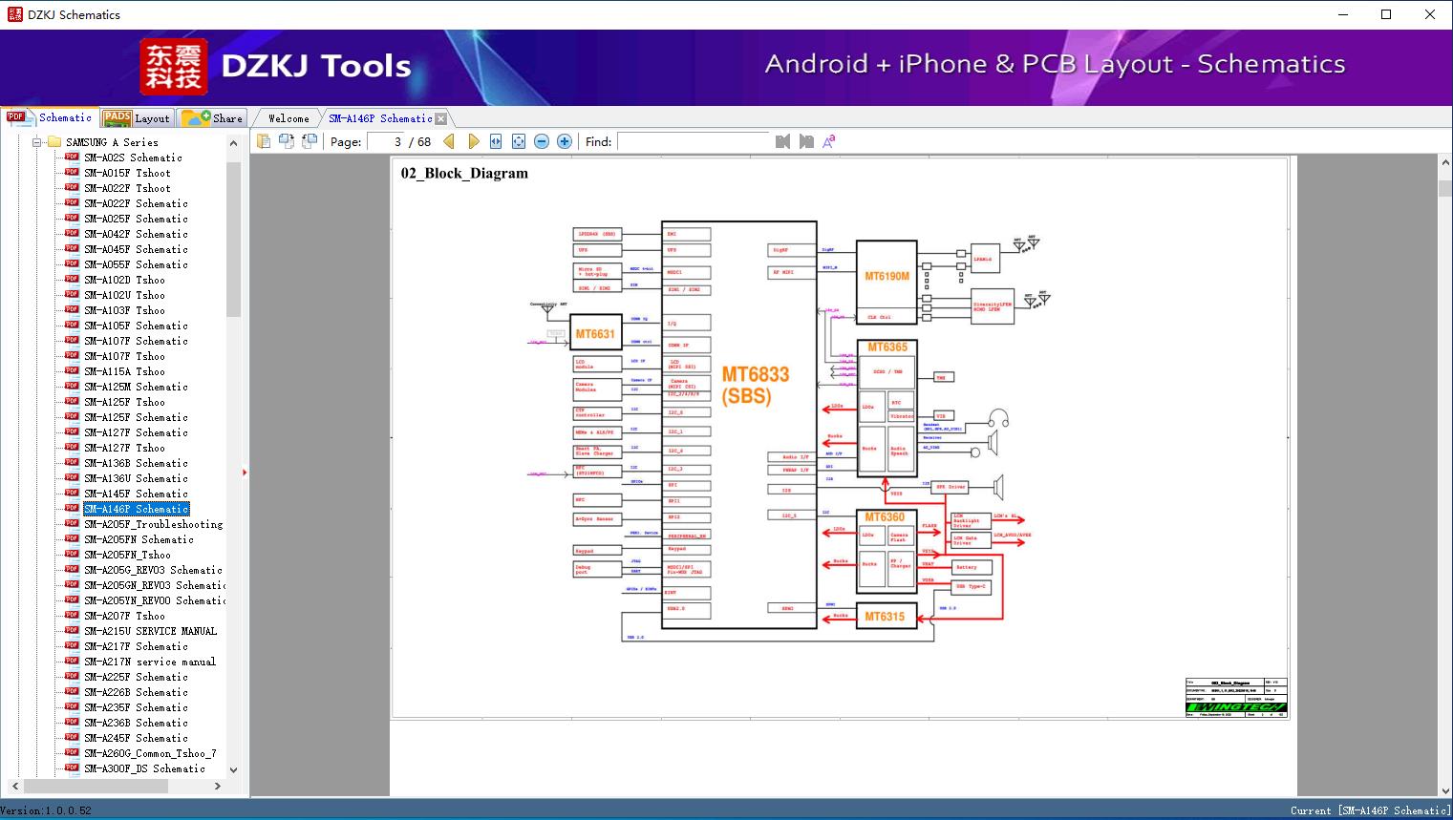Click the fit page icon
The height and width of the screenshot is (820, 1453).
[x=519, y=141]
